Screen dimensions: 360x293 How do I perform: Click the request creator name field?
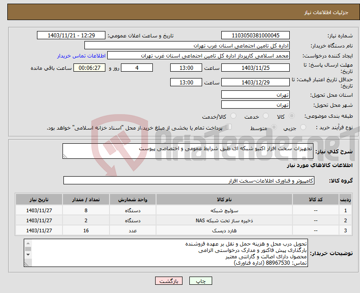coord(198,56)
